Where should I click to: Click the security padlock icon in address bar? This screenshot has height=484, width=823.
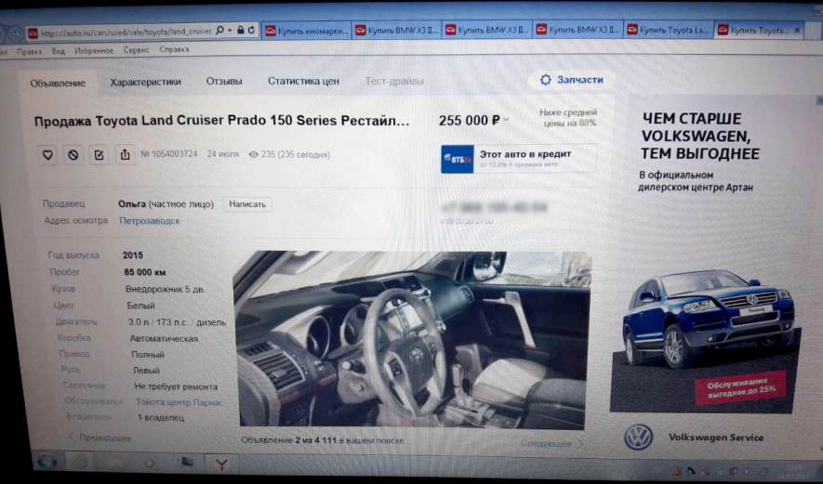pyautogui.click(x=241, y=31)
